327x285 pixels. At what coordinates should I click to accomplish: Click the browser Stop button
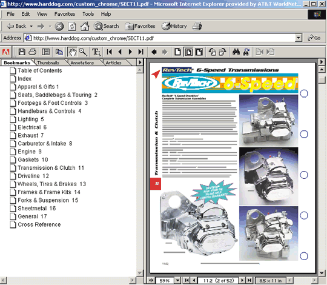pos(59,27)
